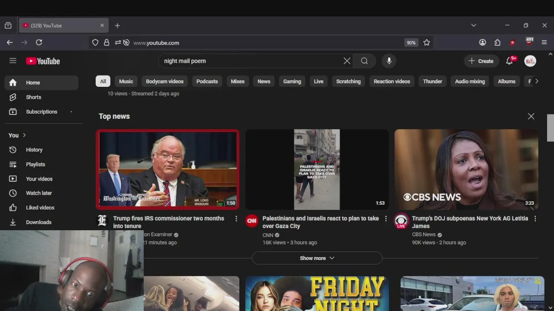
Task: Open Trump fires IRS commissioner title
Action: click(168, 222)
